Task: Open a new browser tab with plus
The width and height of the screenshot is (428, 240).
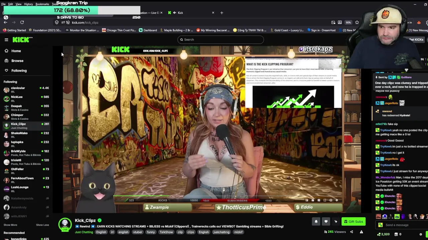Action: (x=222, y=13)
